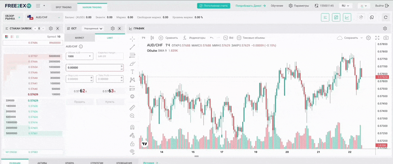
Task: Toggle the Bid price source
Action: click(x=228, y=38)
